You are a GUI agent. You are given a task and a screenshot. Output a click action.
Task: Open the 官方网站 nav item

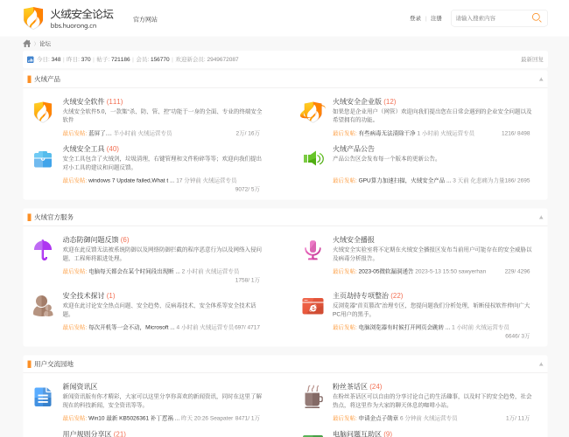point(145,18)
